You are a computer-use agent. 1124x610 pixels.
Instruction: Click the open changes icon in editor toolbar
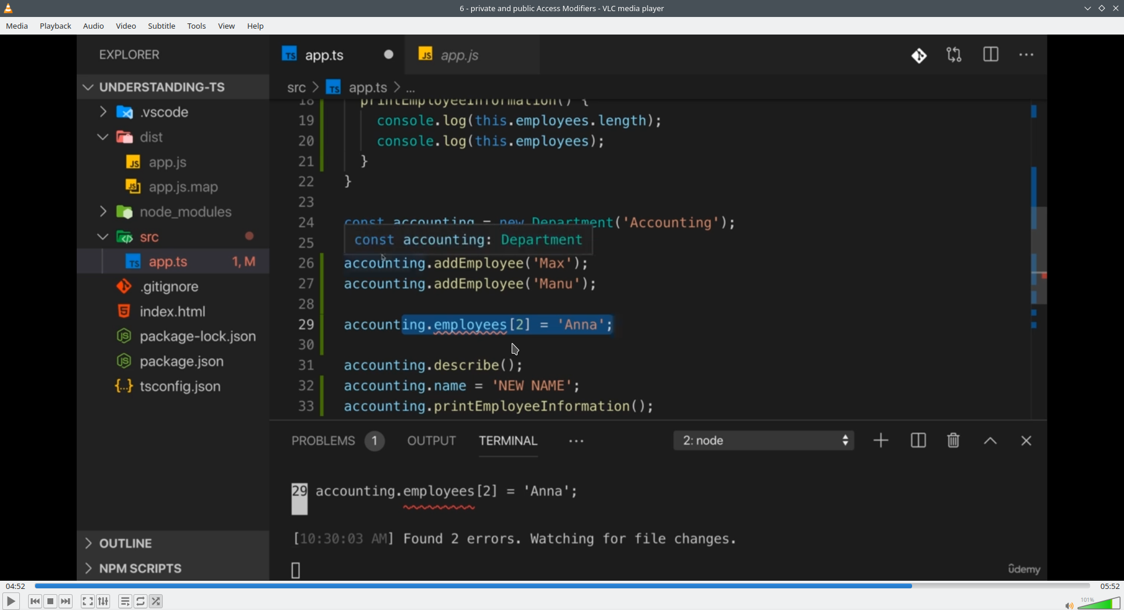coord(955,55)
